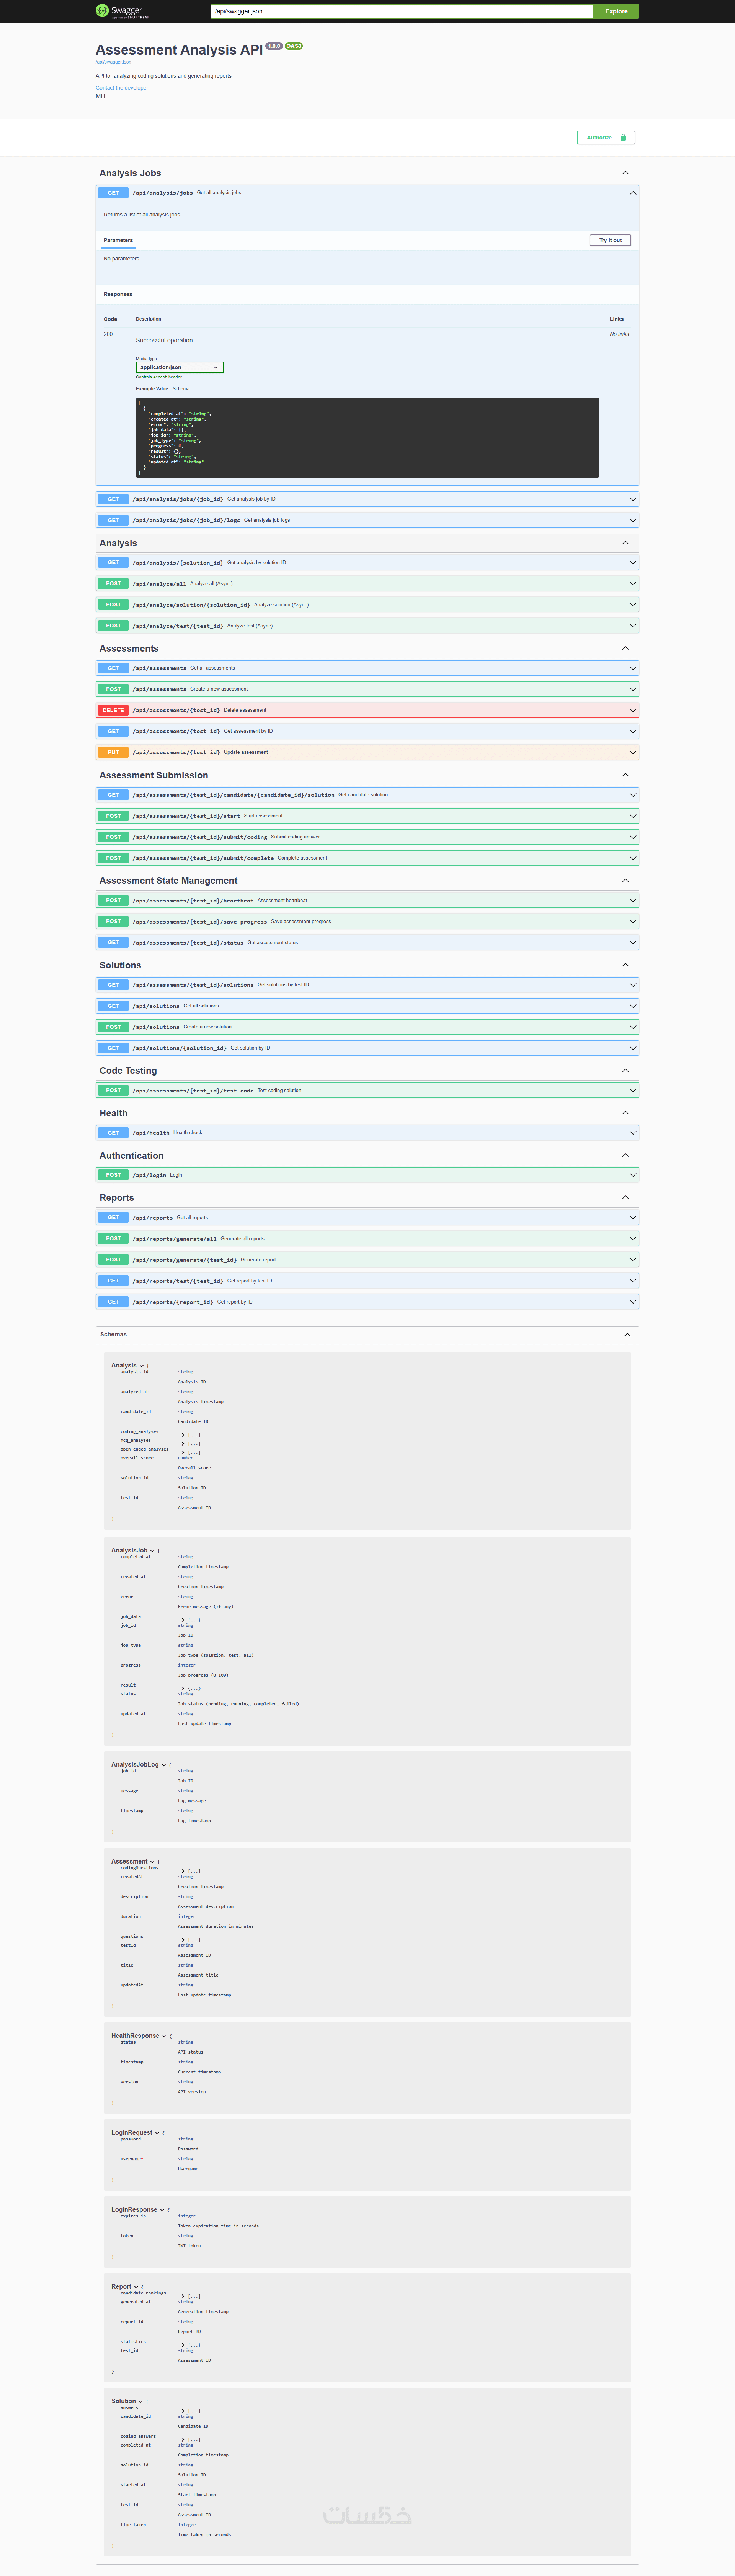Switch to the Schema tab in responses

[x=181, y=389]
